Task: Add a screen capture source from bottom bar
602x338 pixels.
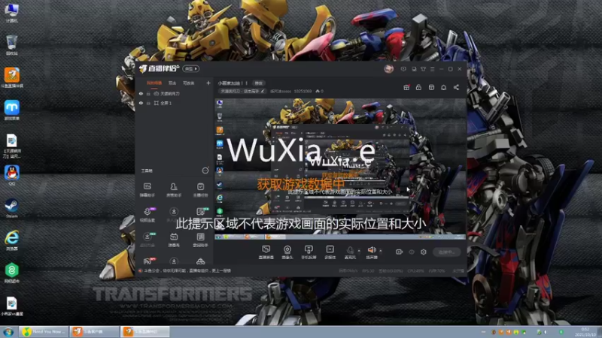Action: pyautogui.click(x=266, y=252)
